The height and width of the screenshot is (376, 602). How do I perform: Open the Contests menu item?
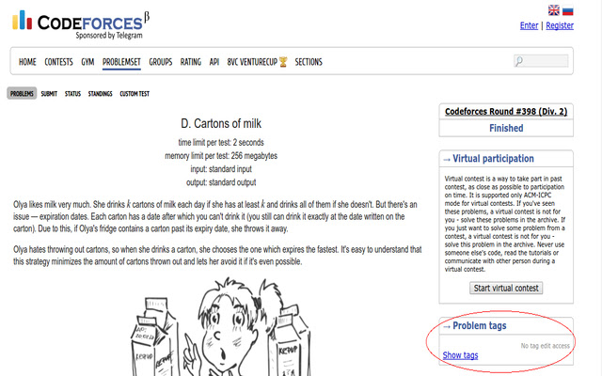pos(58,62)
